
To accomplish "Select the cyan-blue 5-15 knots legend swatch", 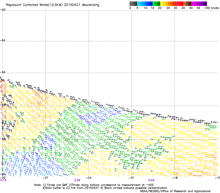I will click(x=145, y=4).
